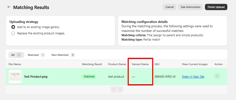
Task: Go to previous page of results
Action: tap(114, 89)
